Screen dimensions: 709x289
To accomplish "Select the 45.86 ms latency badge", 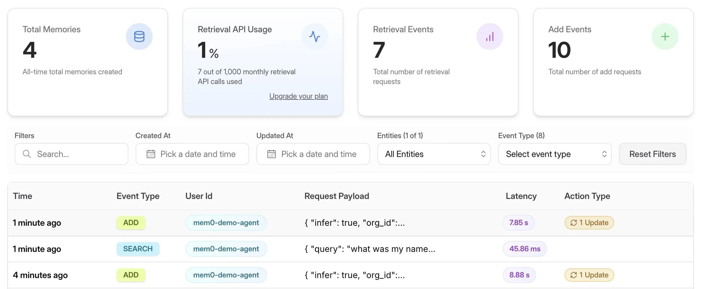I will [525, 249].
